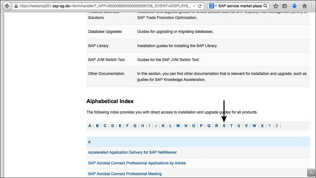316x178 pixels.
Task: Jump to index letter E
Action: pos(120,126)
